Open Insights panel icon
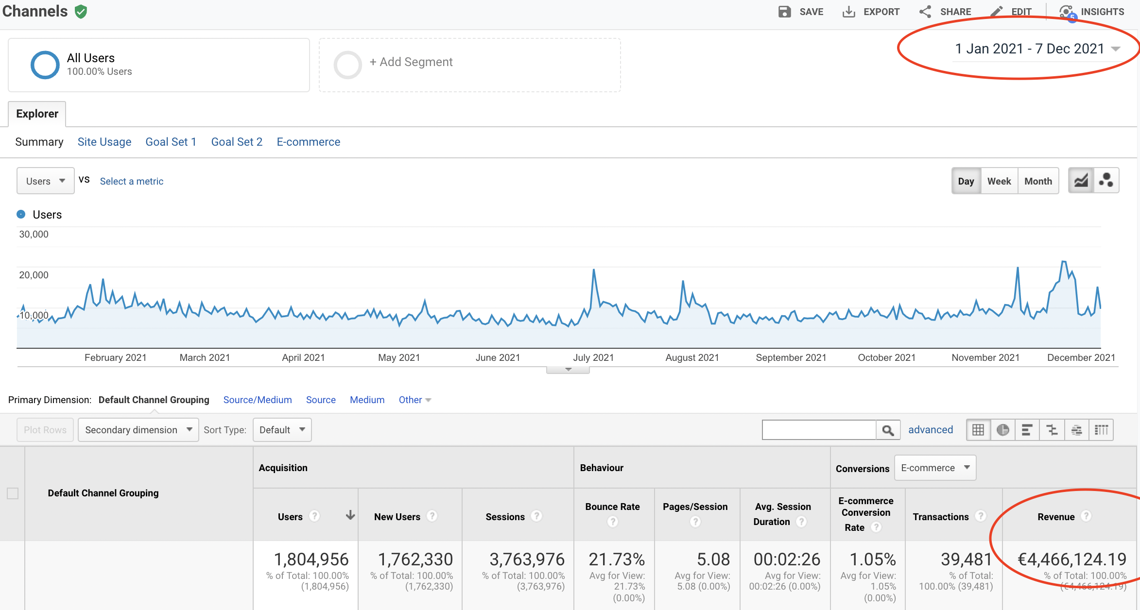1140x610 pixels. (1066, 12)
